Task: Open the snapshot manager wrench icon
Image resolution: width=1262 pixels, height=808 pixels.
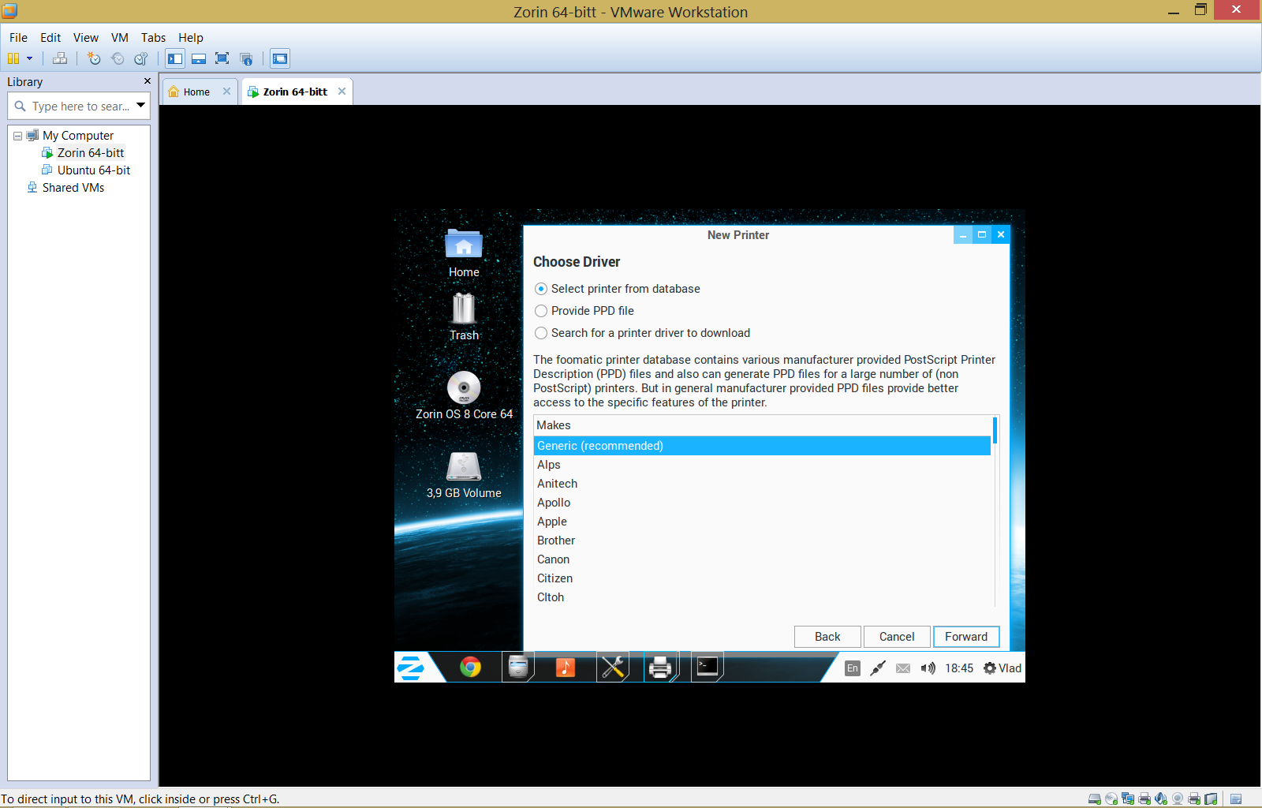Action: 141,58
